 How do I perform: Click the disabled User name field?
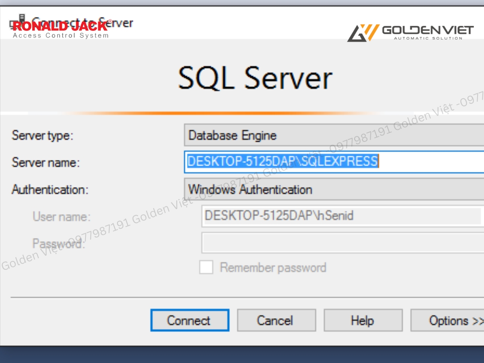click(341, 216)
